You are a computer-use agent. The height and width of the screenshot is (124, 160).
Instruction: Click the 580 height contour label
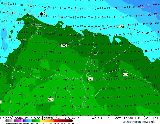point(43,14)
